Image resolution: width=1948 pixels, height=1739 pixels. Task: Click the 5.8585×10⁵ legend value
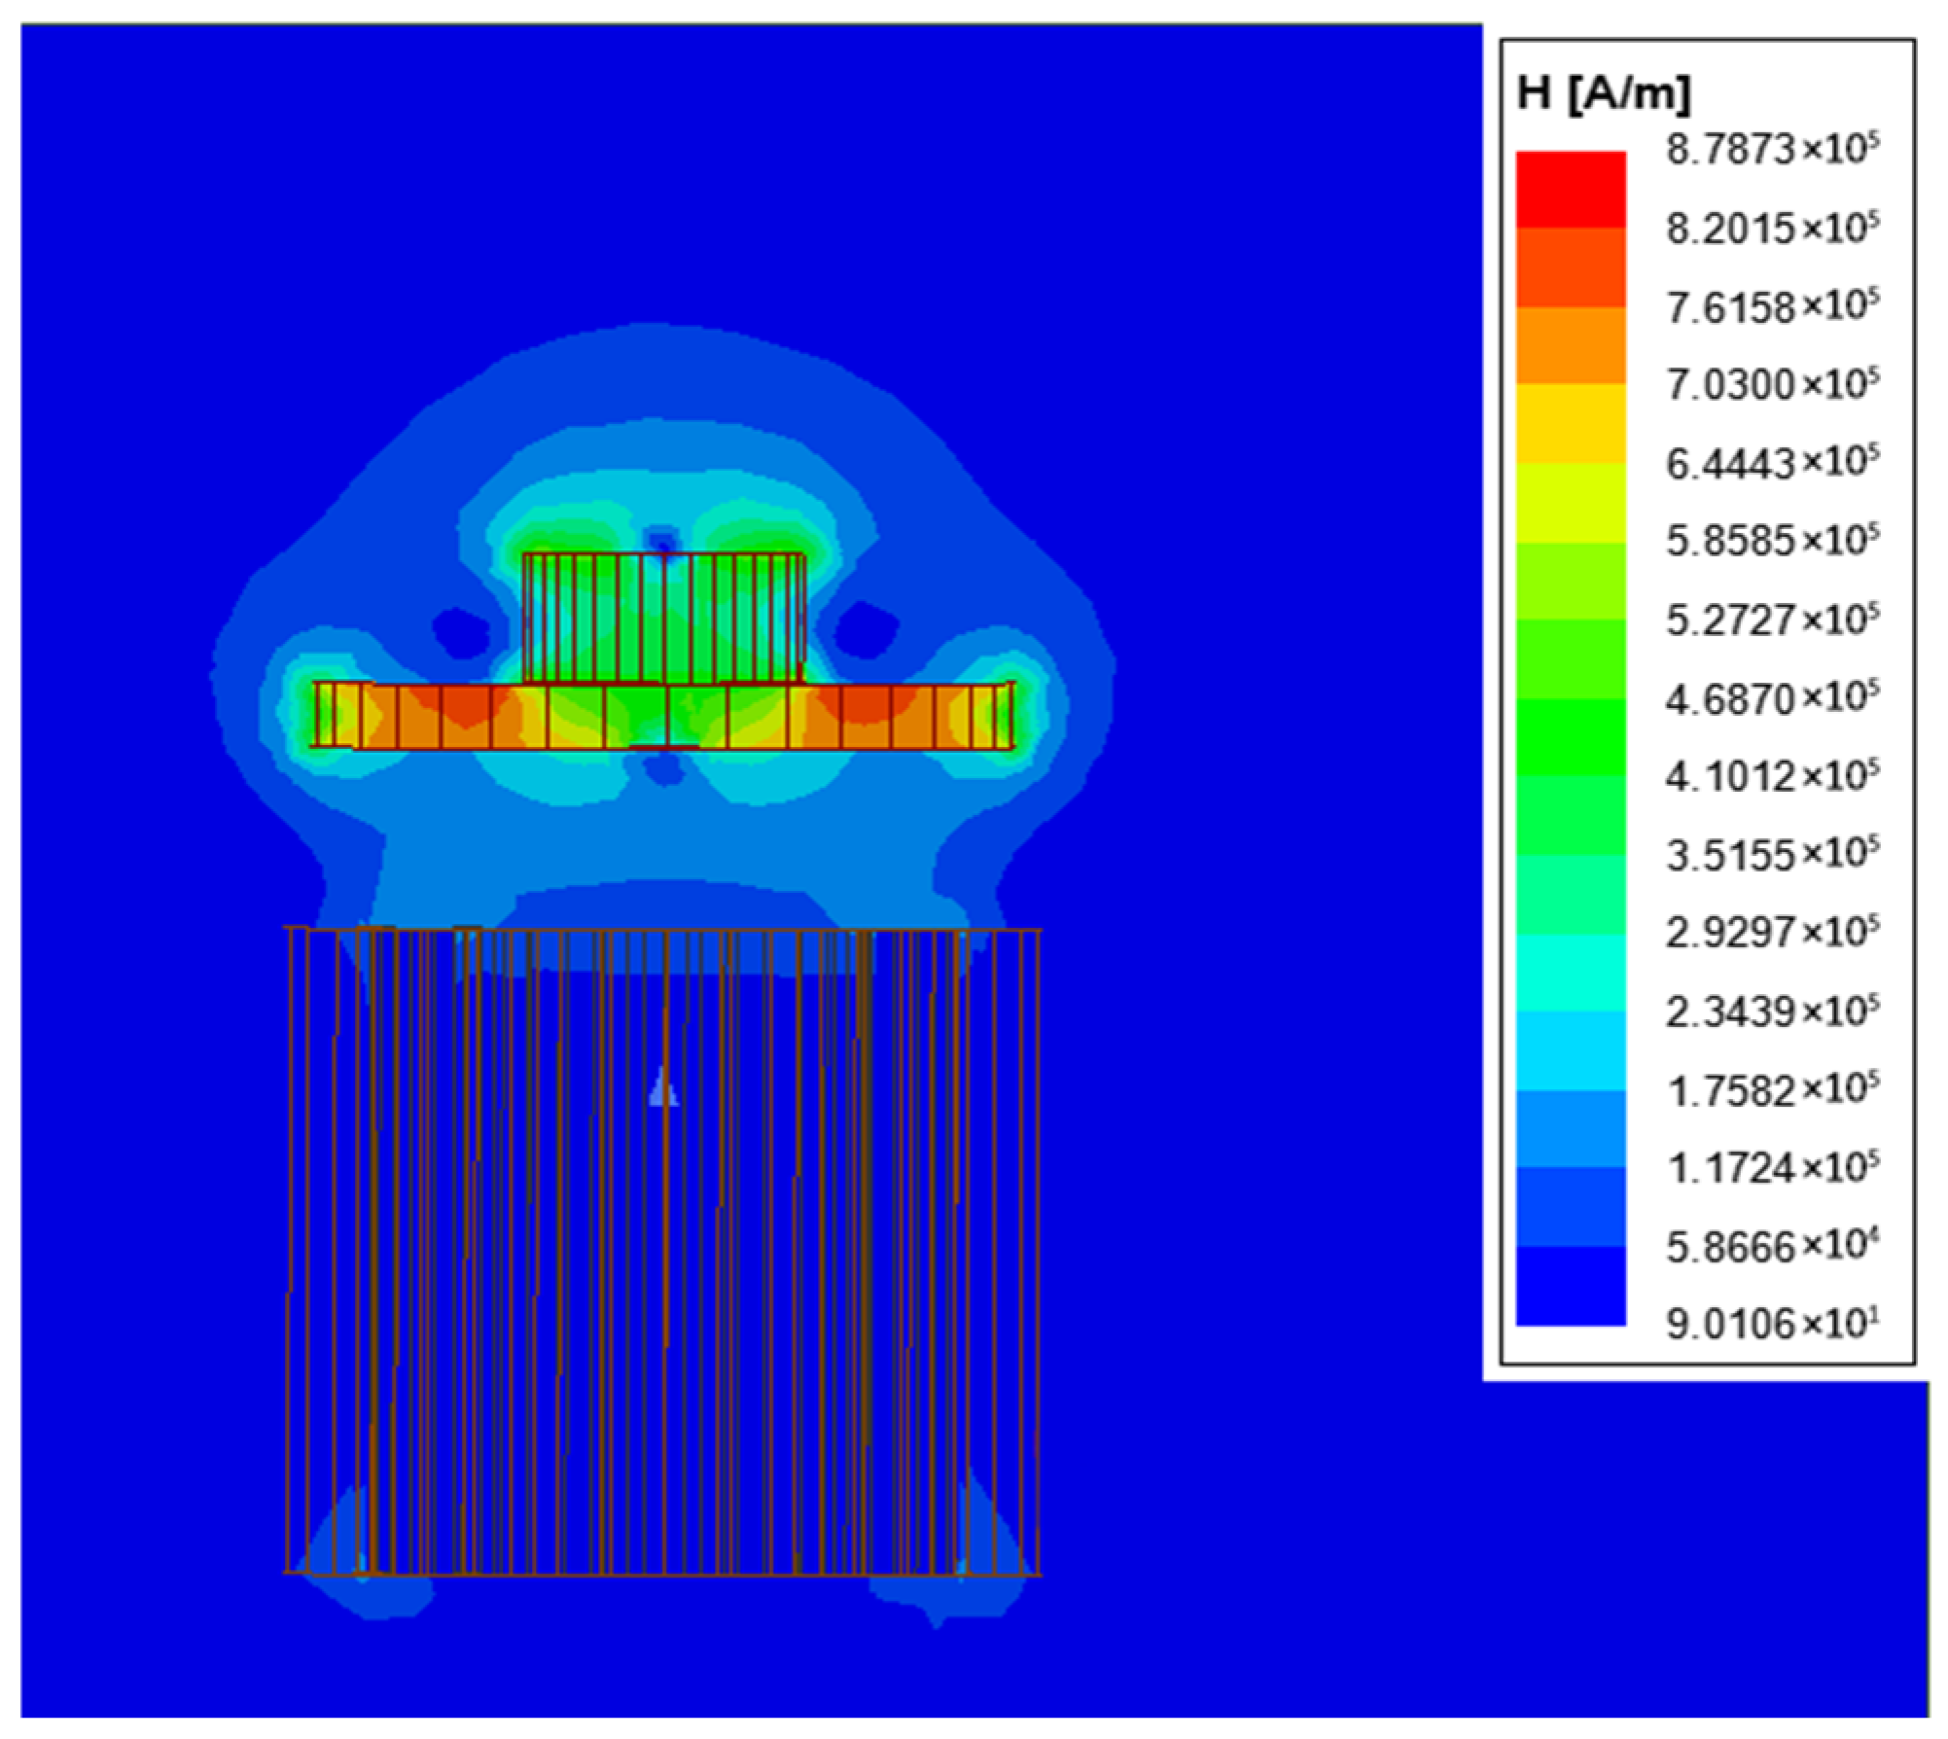[1771, 541]
